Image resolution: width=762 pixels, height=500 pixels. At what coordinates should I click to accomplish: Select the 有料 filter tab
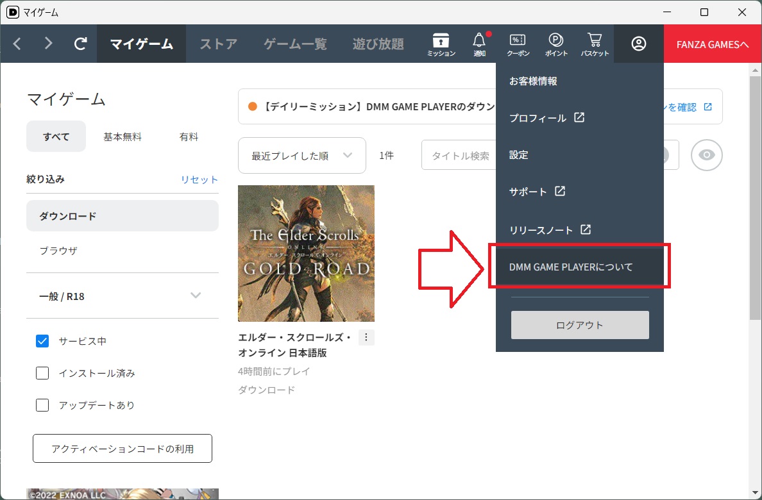point(189,137)
